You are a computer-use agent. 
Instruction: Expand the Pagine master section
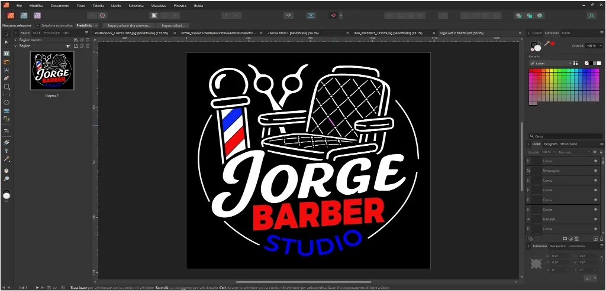16,40
